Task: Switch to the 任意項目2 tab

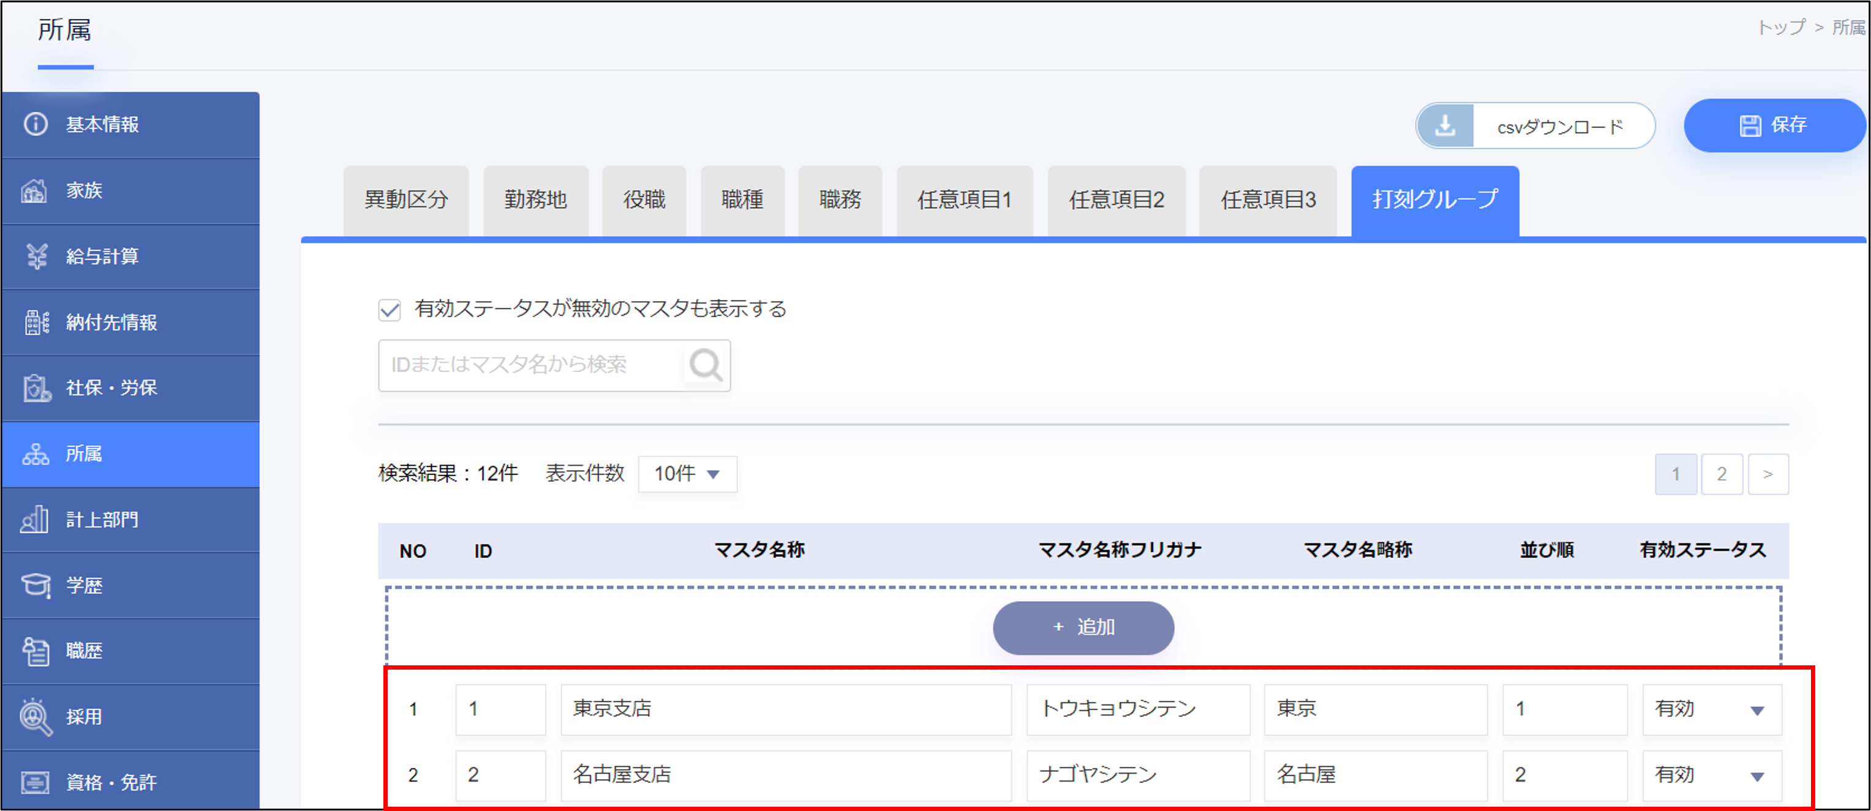Action: tap(1116, 200)
